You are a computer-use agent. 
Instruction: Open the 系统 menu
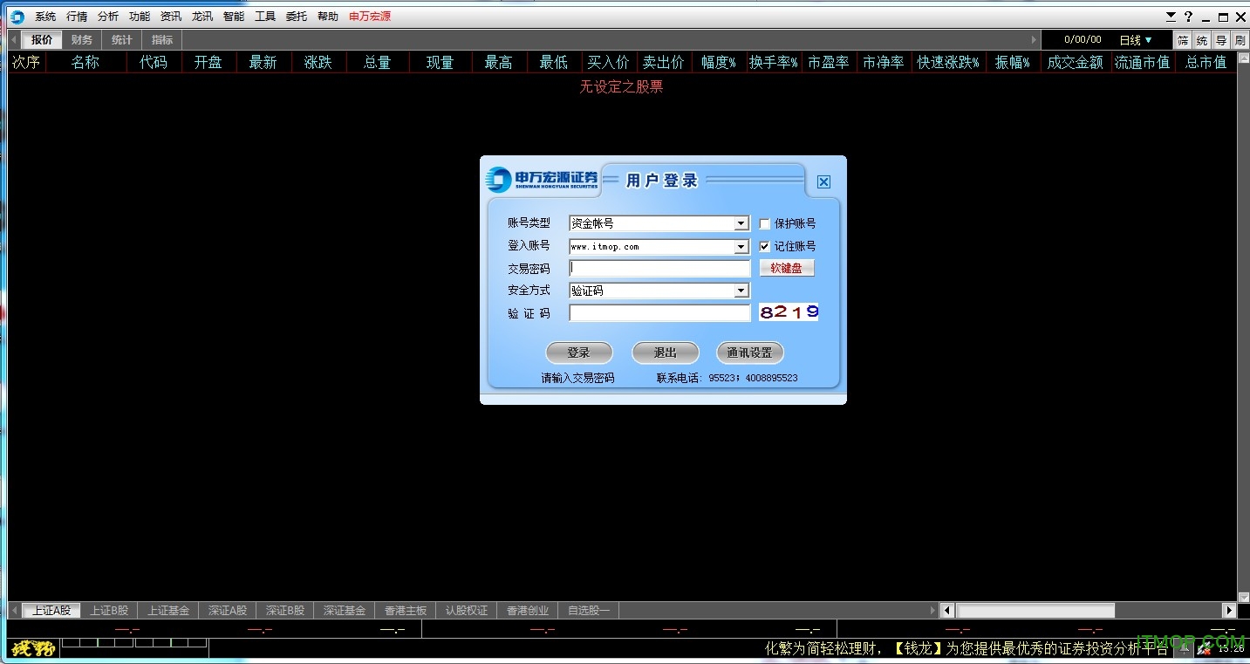click(x=45, y=17)
